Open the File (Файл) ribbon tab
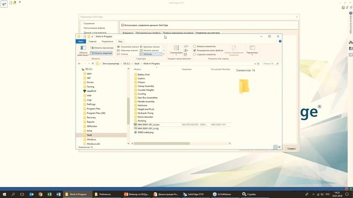 click(81, 42)
